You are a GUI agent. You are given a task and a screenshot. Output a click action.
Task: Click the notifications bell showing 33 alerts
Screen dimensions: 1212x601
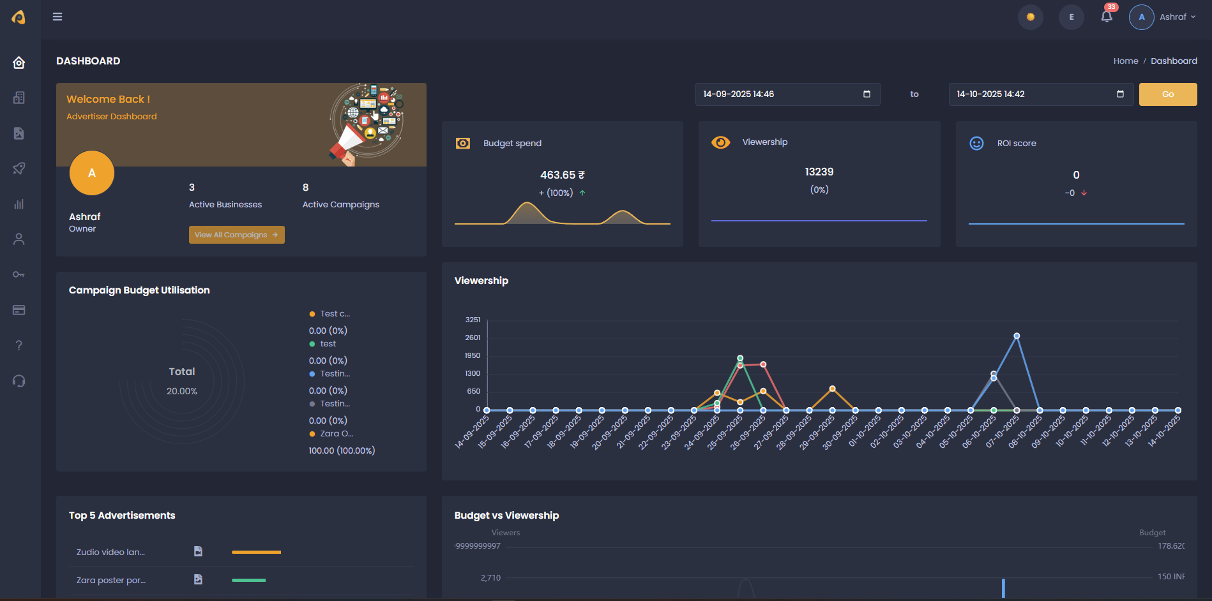pyautogui.click(x=1107, y=17)
